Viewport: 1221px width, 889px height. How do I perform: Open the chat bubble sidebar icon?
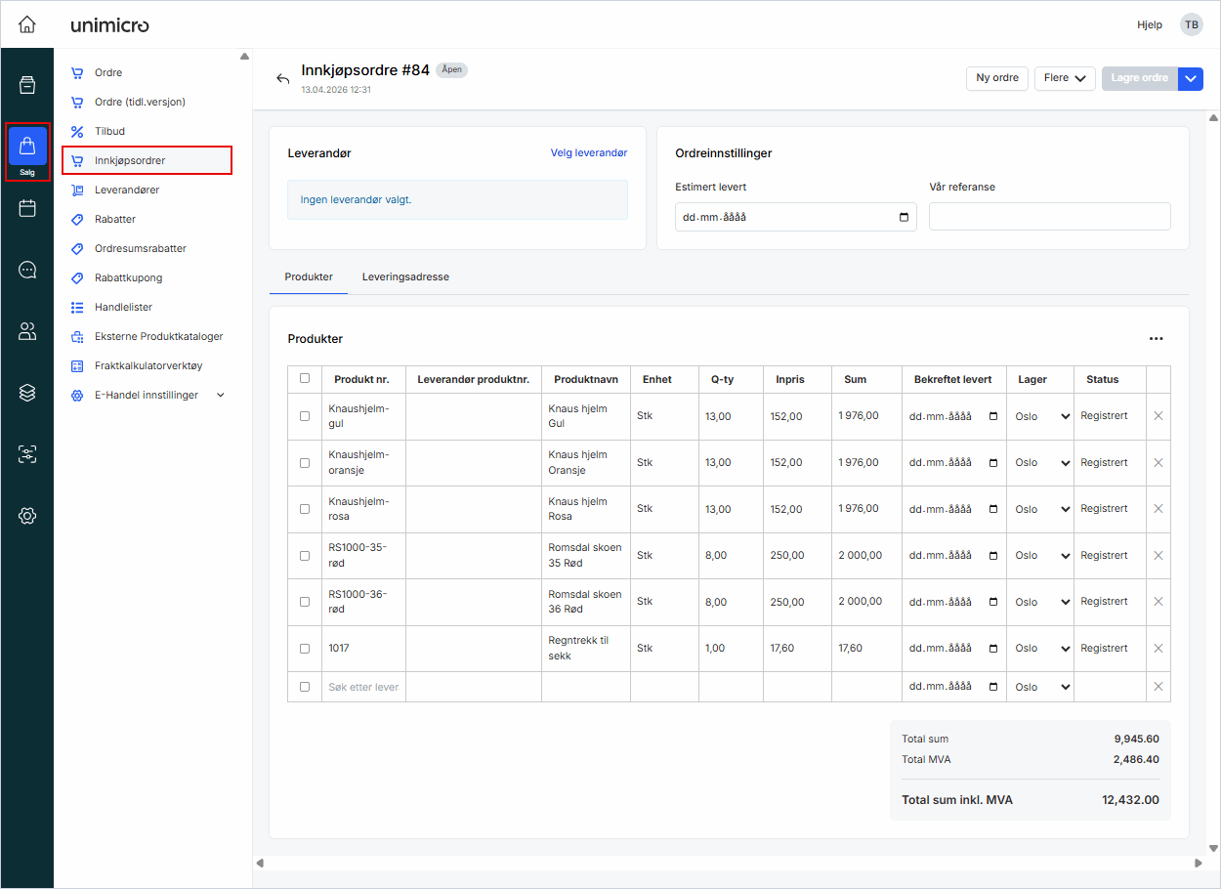[x=27, y=271]
